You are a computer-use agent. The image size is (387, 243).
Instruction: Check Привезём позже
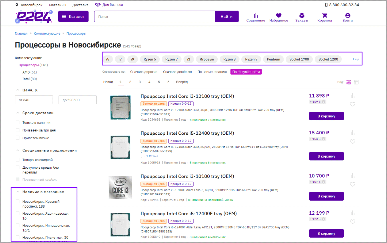(x=18, y=138)
